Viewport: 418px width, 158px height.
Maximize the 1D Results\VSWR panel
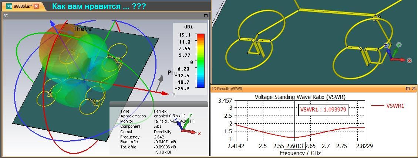coord(408,89)
